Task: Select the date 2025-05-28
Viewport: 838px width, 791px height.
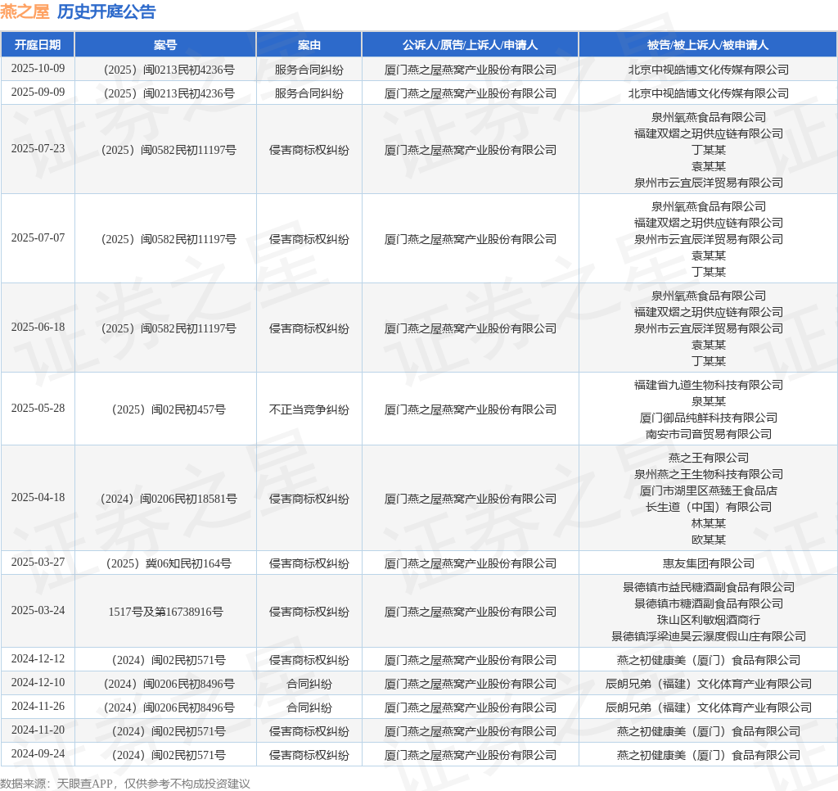Action: click(38, 408)
